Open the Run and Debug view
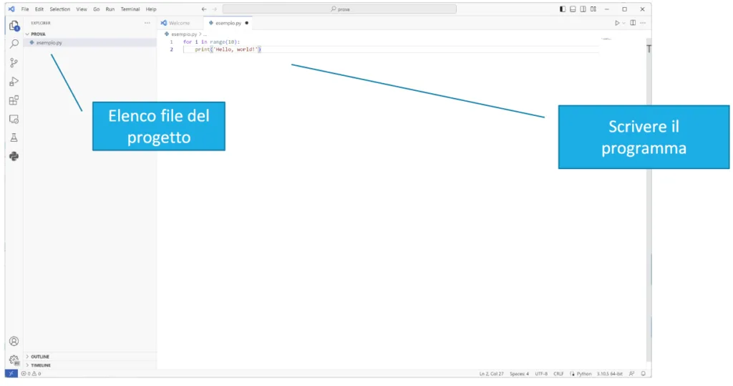This screenshot has width=733, height=386. (14, 82)
